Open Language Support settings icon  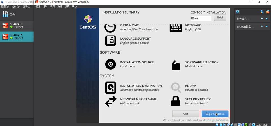110,41
